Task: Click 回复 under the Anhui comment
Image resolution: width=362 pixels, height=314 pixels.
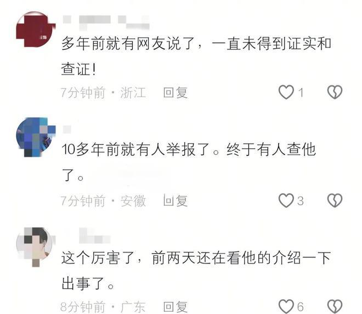Action: pos(176,200)
